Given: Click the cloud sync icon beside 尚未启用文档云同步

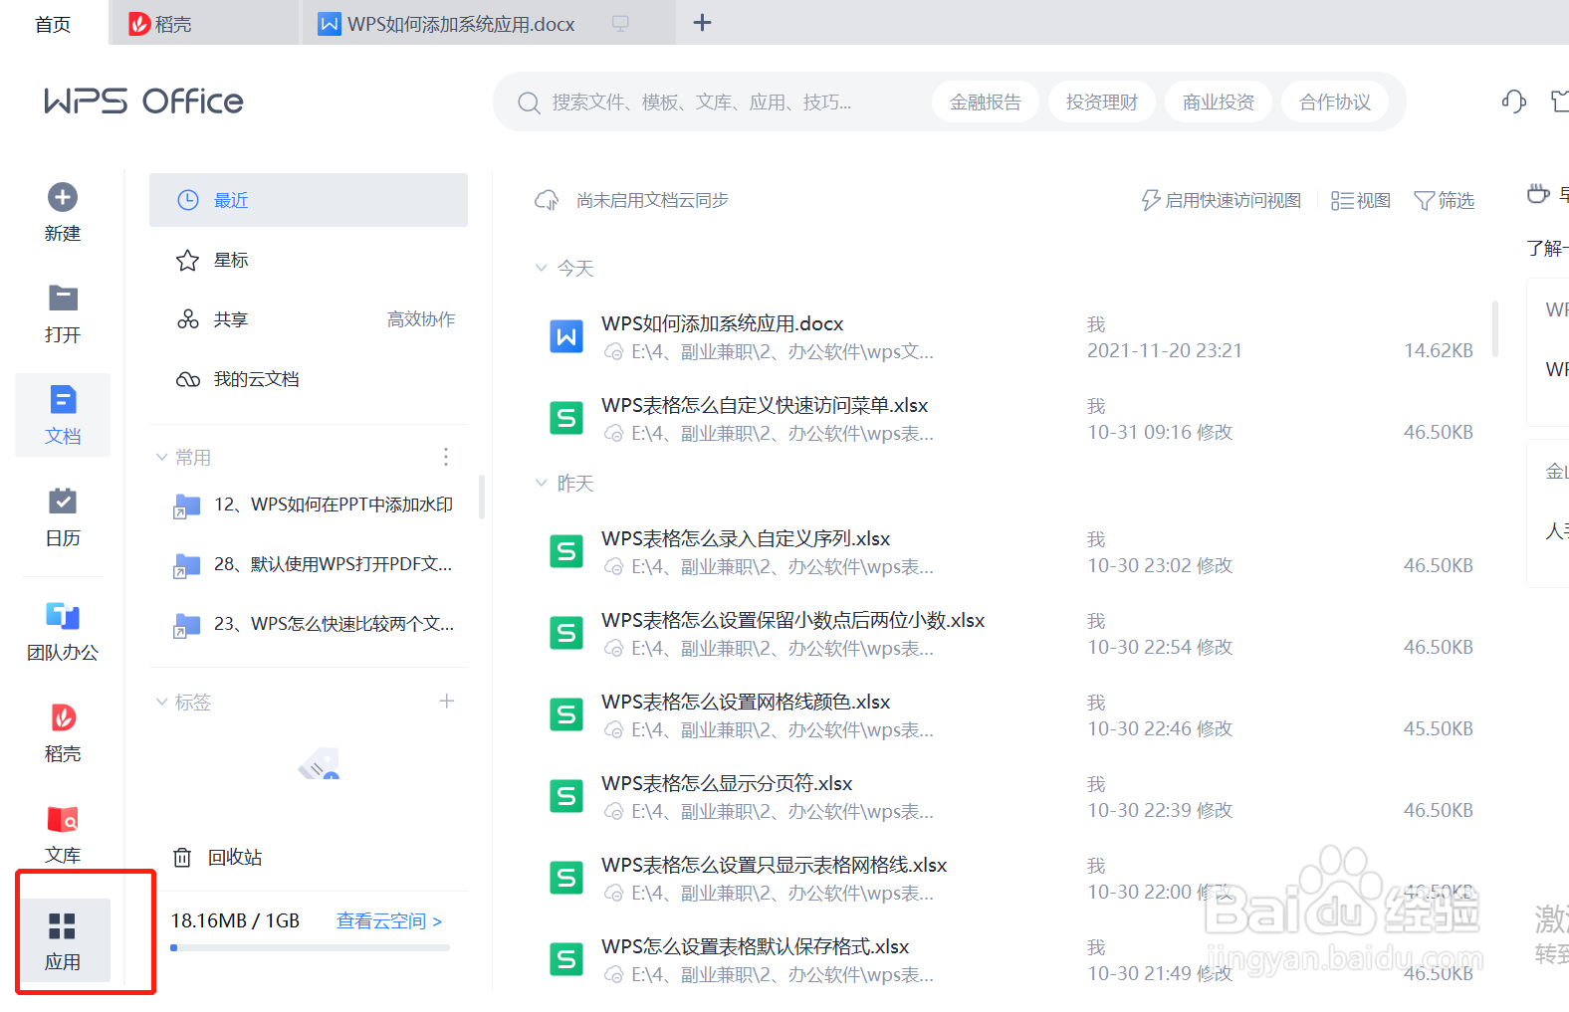Looking at the screenshot, I should (x=547, y=201).
